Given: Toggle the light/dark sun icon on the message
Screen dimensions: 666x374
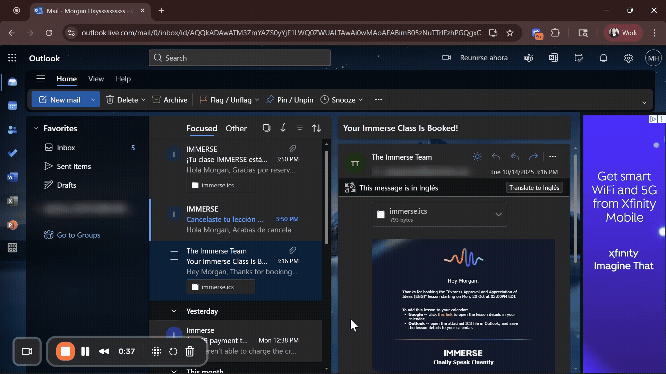Looking at the screenshot, I should [477, 157].
